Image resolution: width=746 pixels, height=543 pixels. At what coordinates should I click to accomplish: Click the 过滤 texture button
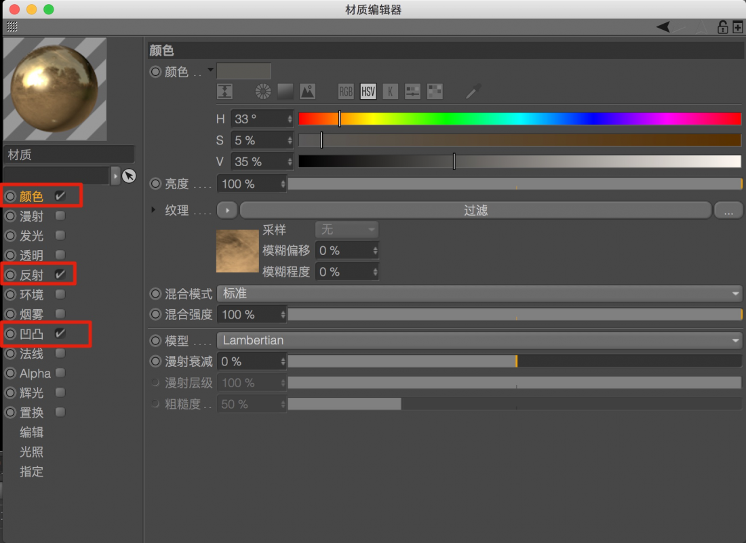475,210
